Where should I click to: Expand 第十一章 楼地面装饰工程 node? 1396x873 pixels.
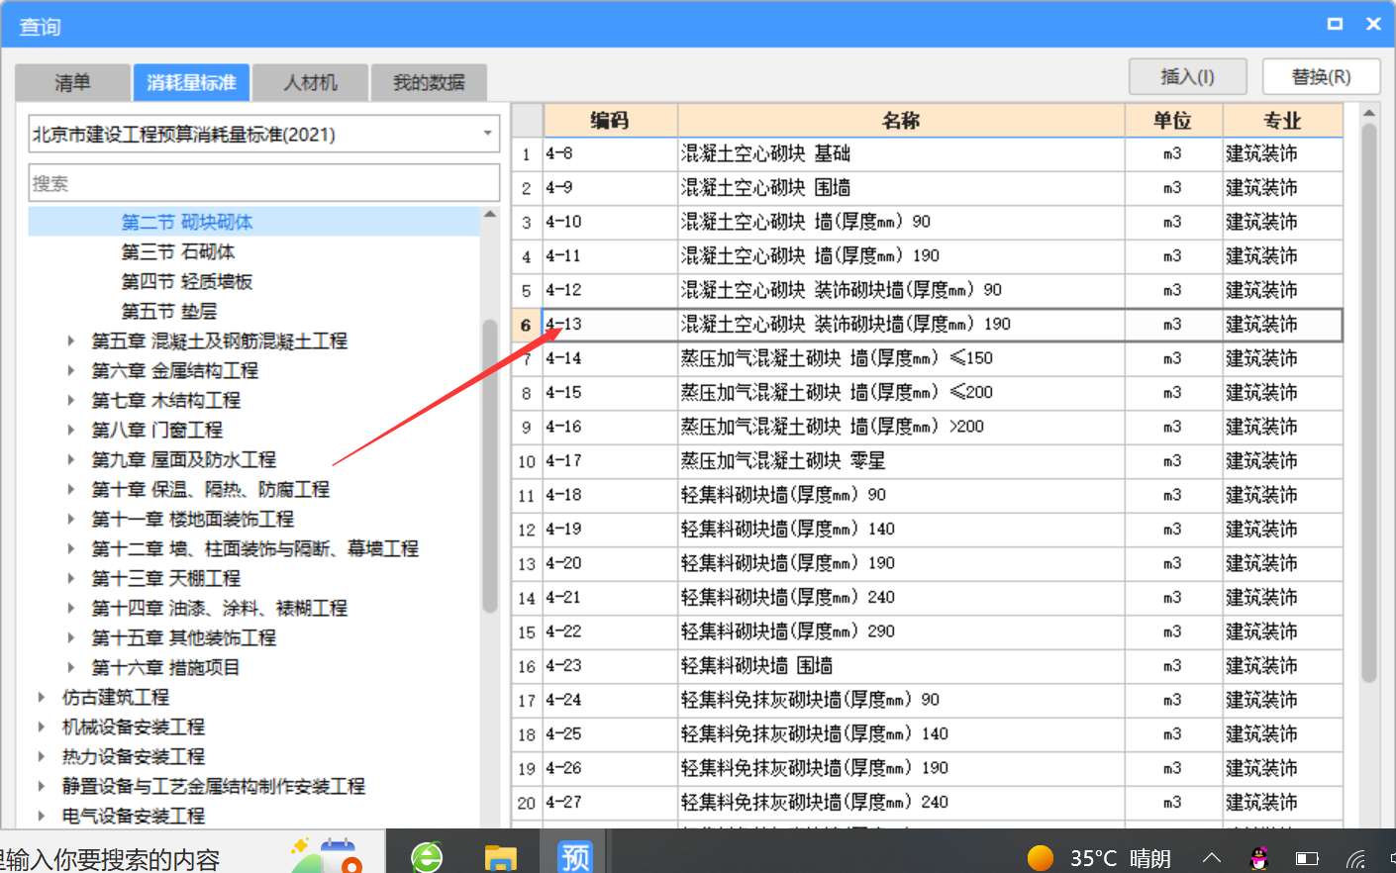coord(70,519)
